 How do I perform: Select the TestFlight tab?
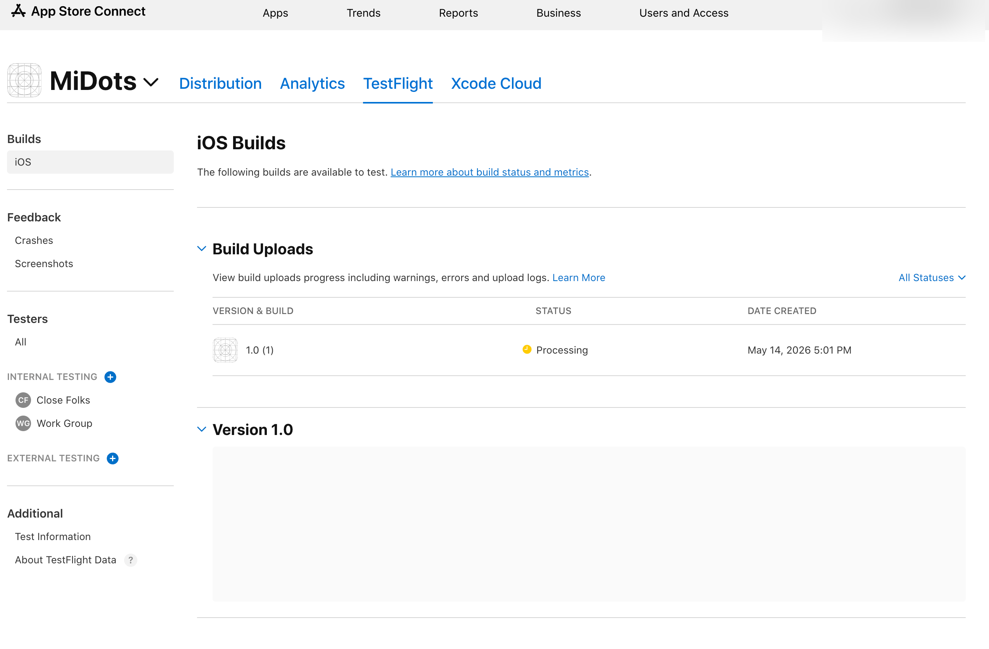pos(398,83)
